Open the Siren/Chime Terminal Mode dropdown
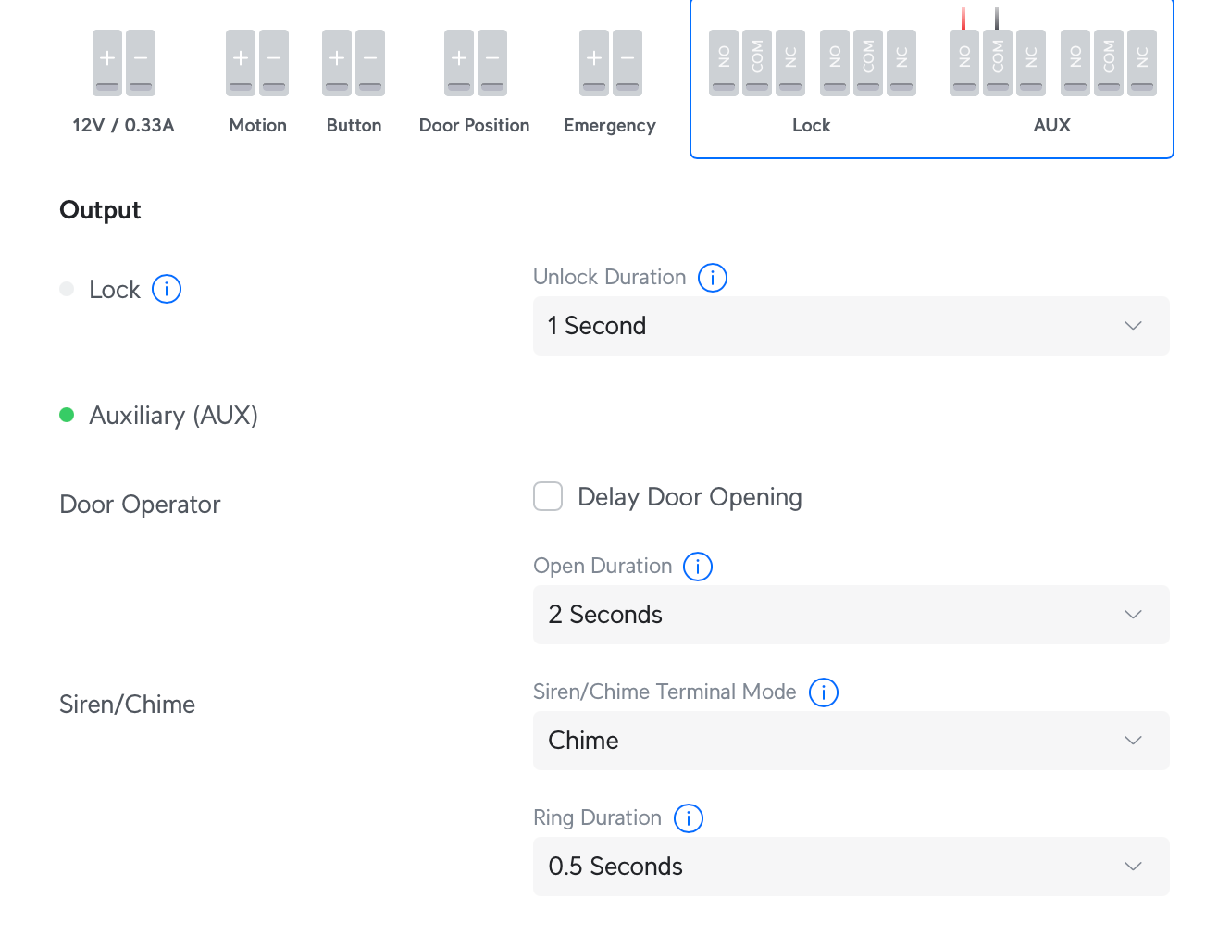The image size is (1218, 948). tap(851, 741)
